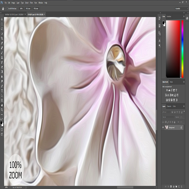Click the vertical hue spectrum slider
This screenshot has width=189, height=189.
[x=183, y=49]
